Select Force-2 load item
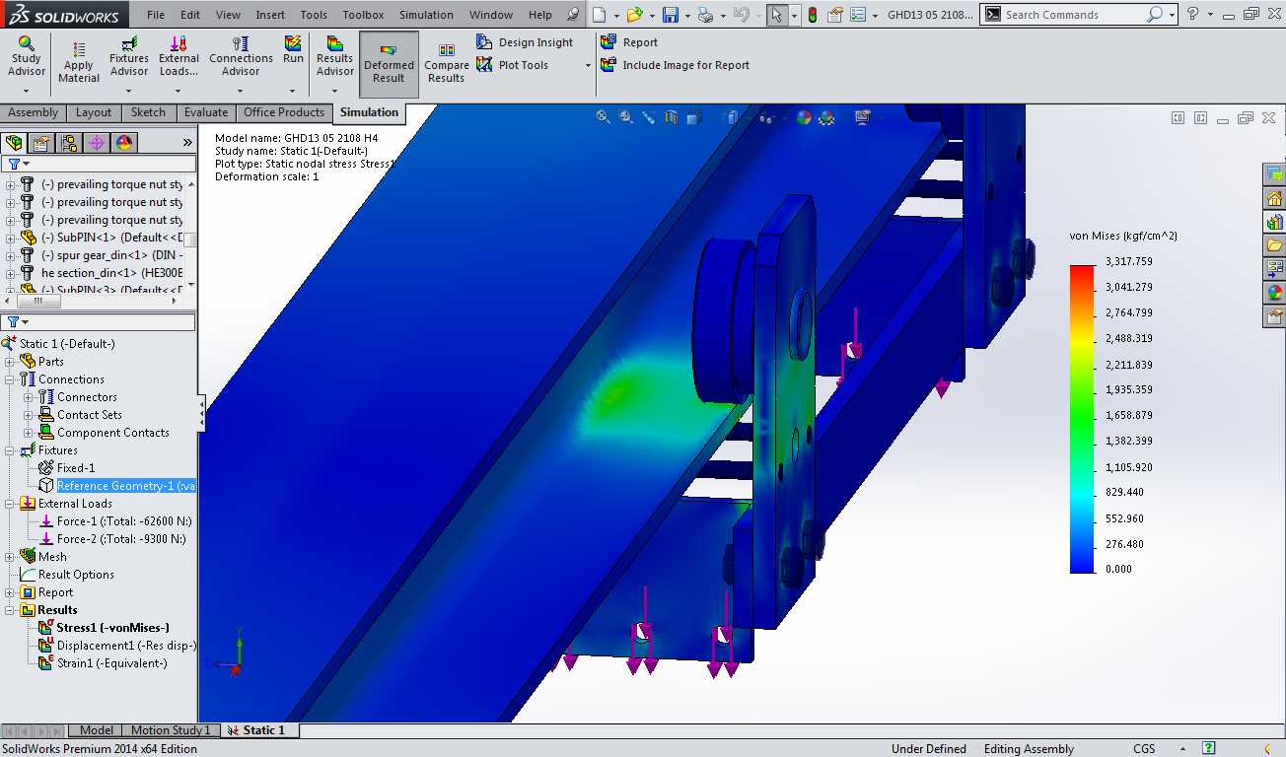Viewport: 1286px width, 757px height. [112, 539]
